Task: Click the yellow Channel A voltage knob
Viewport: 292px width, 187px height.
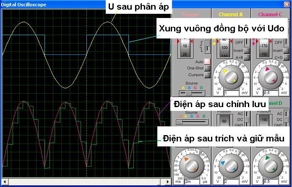Action: pyautogui.click(x=231, y=77)
